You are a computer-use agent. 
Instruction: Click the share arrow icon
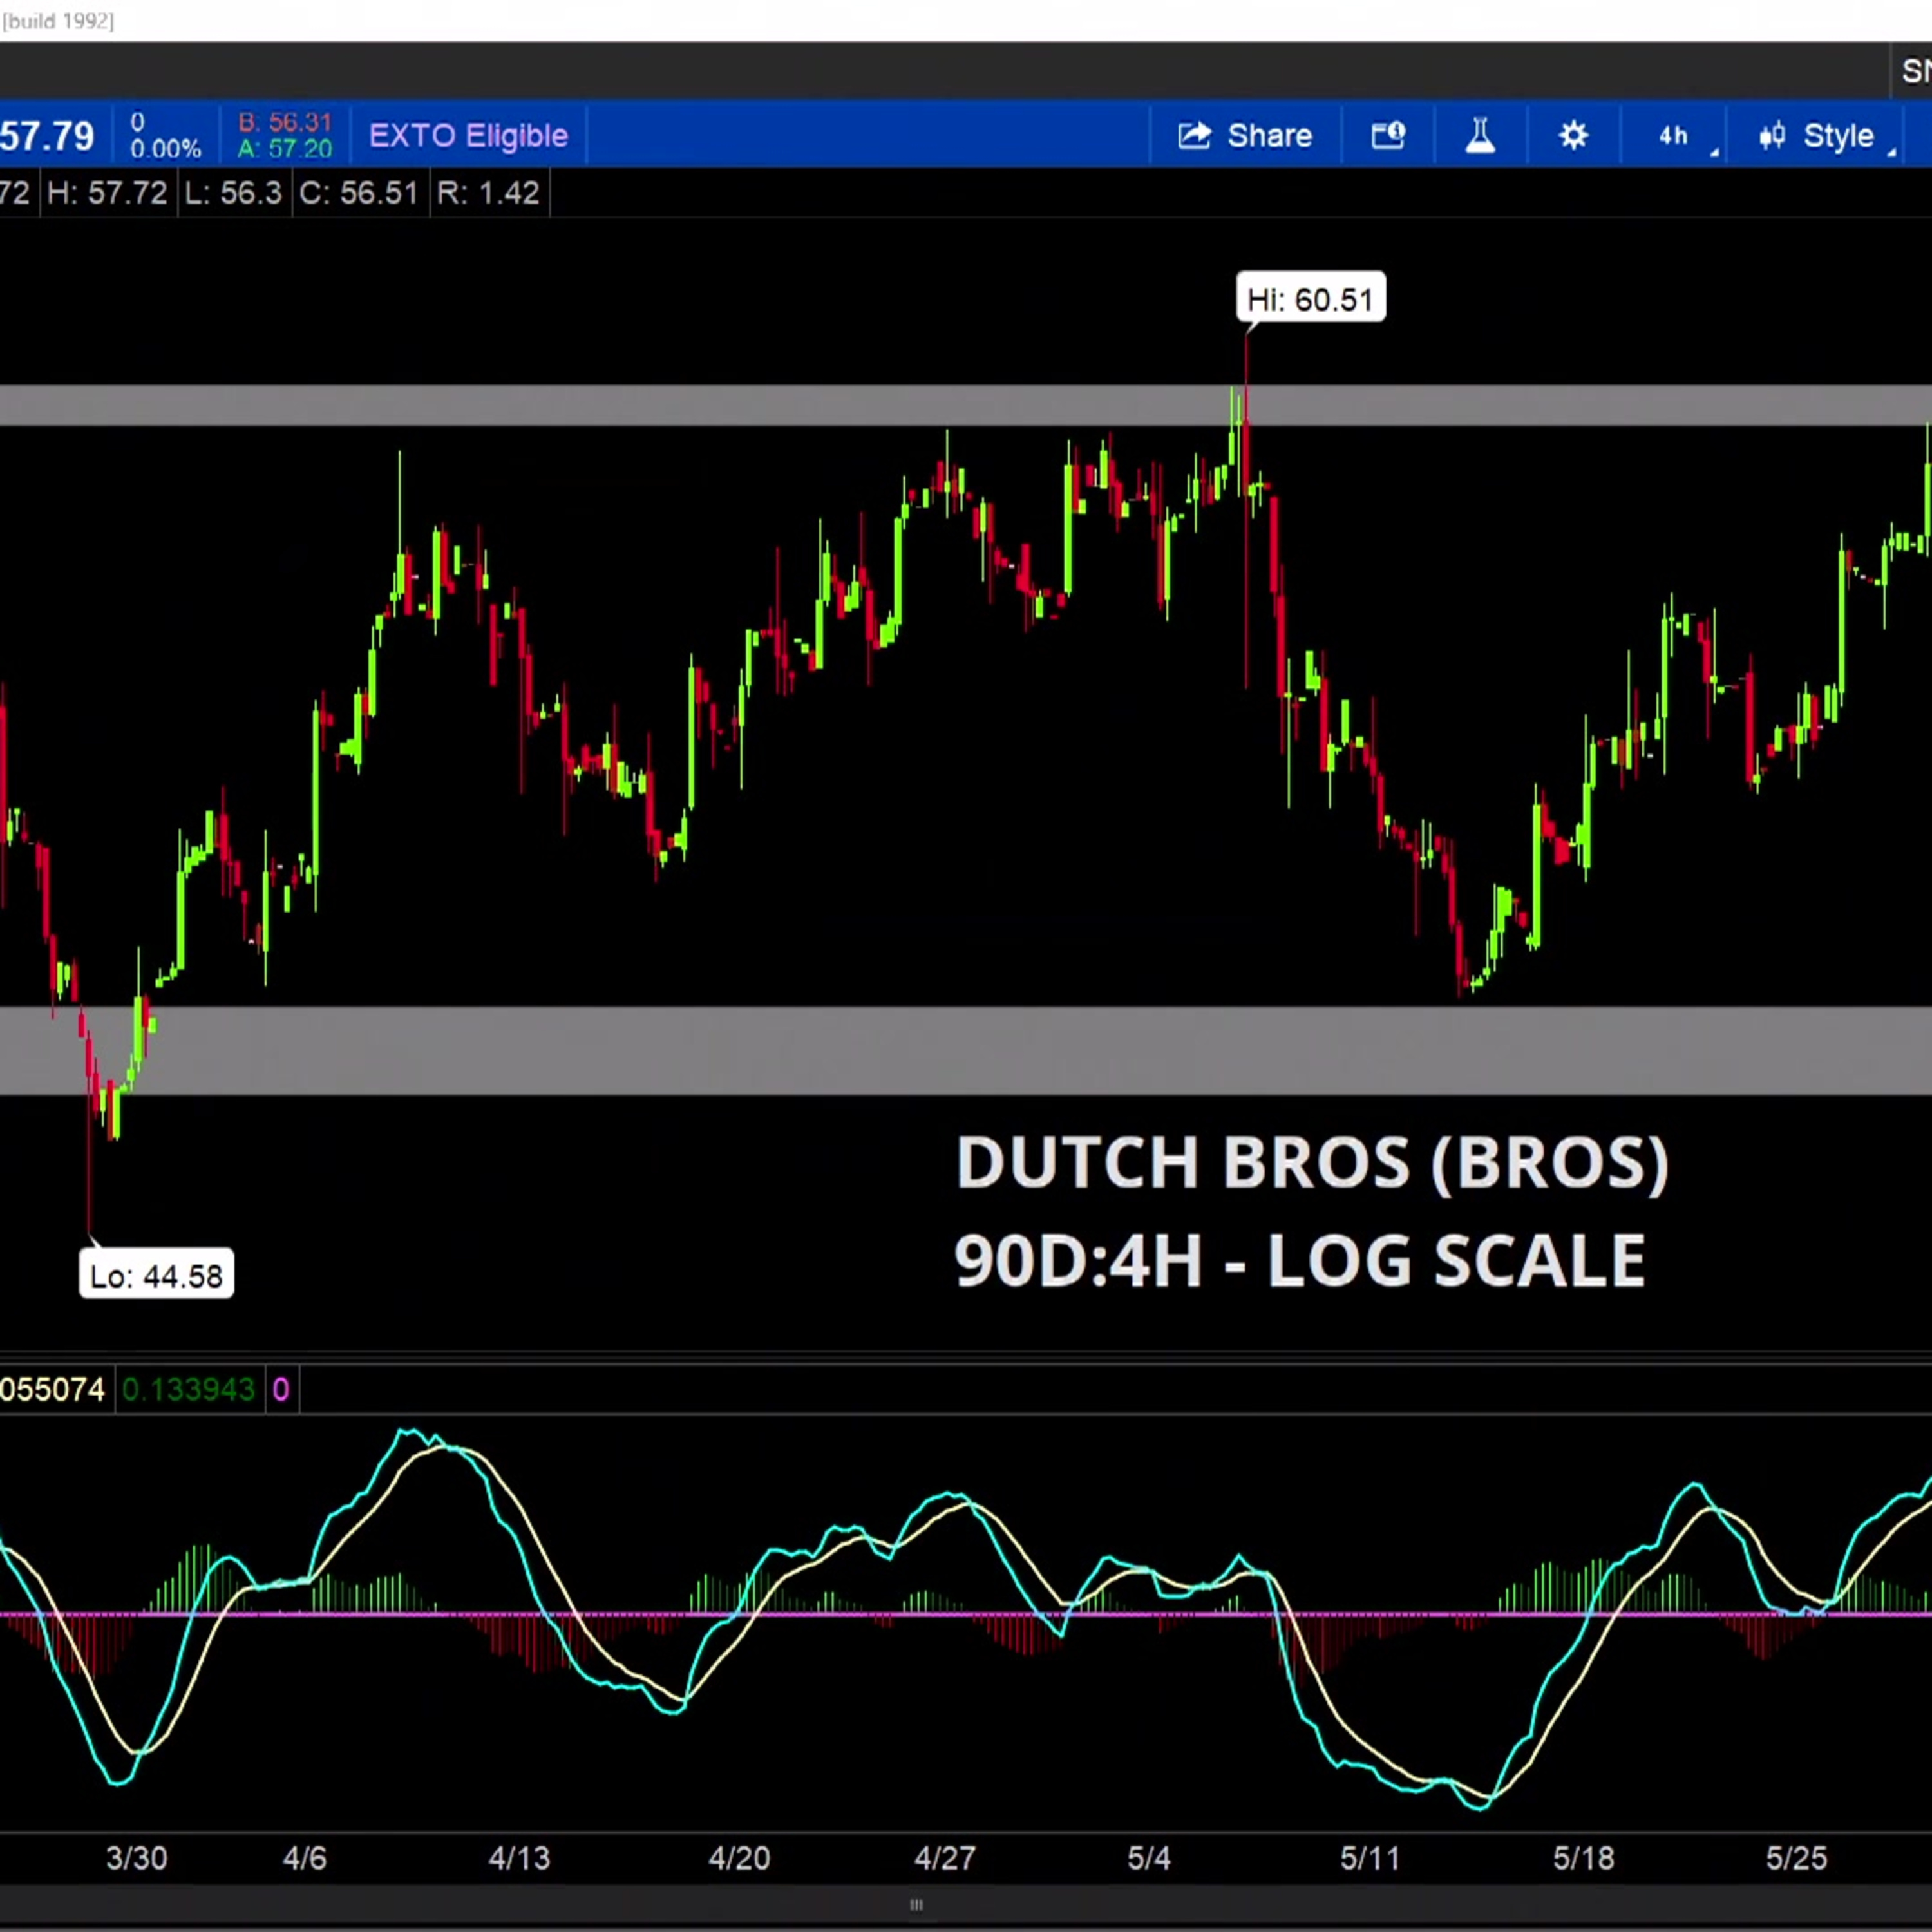[1194, 135]
